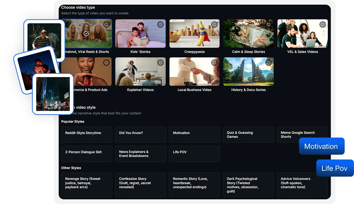The width and height of the screenshot is (354, 204).
Task: Click the History & Docu Series thumbnail
Action: (248, 71)
